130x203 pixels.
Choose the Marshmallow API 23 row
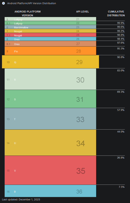[50, 27]
